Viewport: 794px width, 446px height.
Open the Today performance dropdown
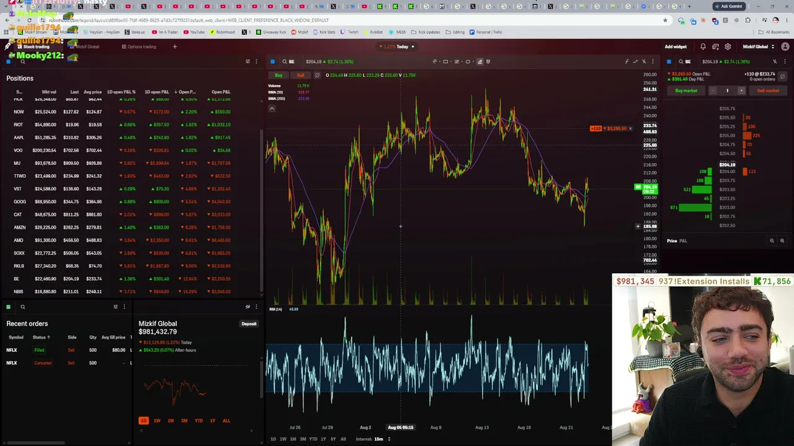click(x=398, y=46)
